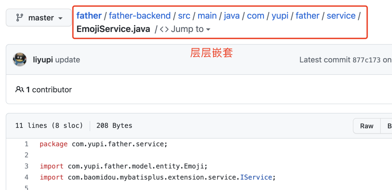Open the liyupi author profile link

coord(43,60)
